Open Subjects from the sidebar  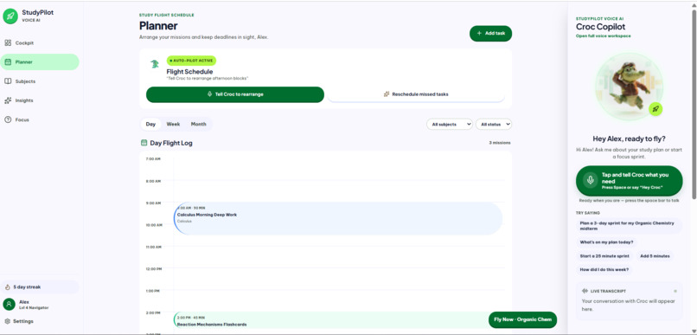click(40, 81)
